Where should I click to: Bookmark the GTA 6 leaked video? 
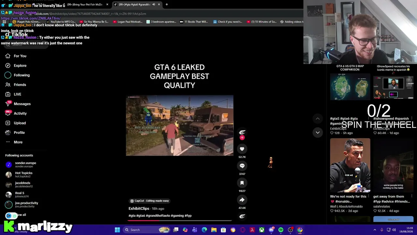tap(242, 183)
